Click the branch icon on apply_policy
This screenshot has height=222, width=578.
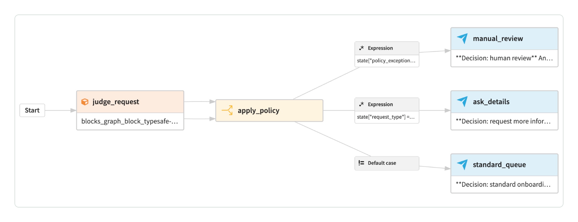point(227,110)
